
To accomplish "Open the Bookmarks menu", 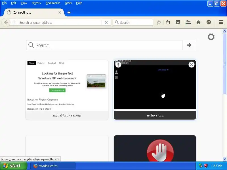I will point(53,3).
